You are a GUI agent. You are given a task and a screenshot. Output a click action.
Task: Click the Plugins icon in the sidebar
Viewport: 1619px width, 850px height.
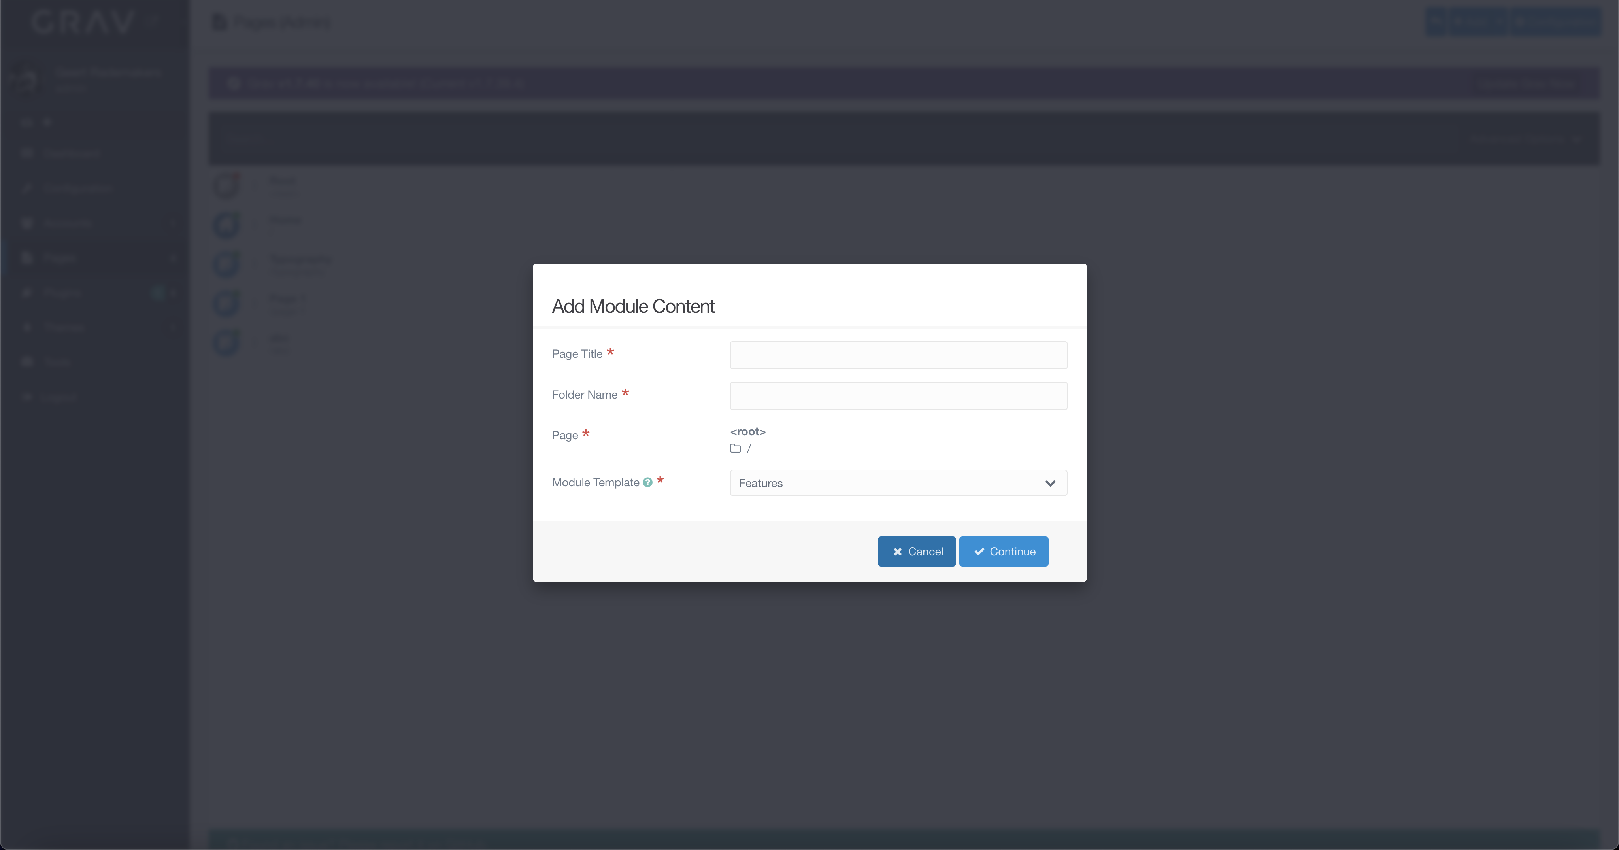(x=27, y=292)
